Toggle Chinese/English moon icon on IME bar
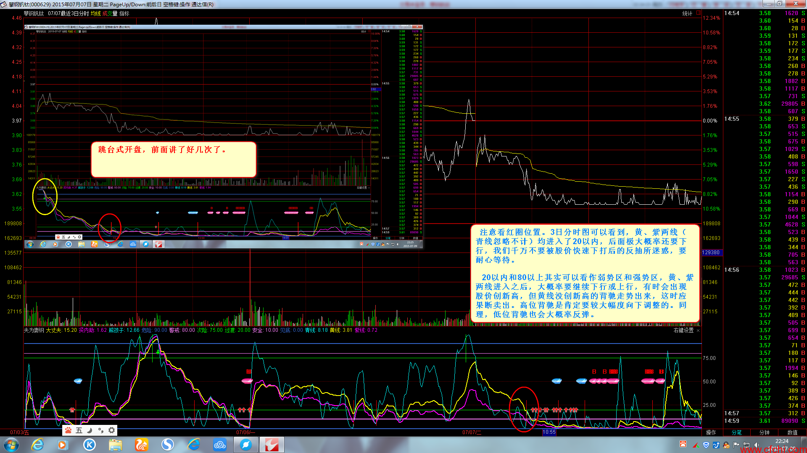The image size is (807, 453). pos(90,430)
